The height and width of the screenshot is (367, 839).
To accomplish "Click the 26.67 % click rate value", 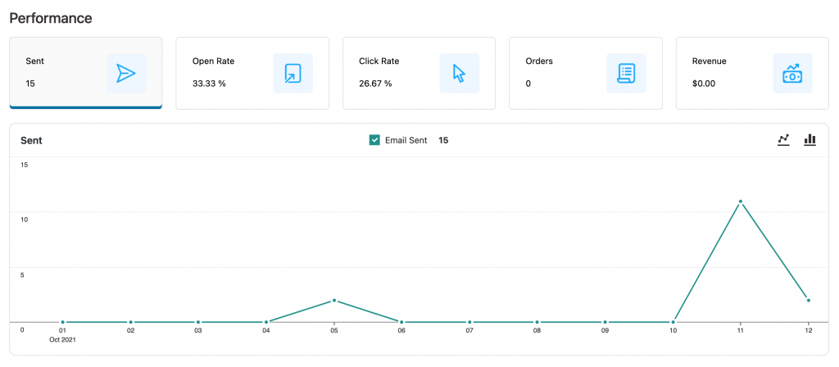I will (375, 84).
